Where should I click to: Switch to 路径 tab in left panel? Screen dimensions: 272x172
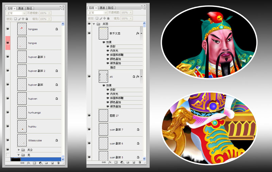[x=29, y=8]
